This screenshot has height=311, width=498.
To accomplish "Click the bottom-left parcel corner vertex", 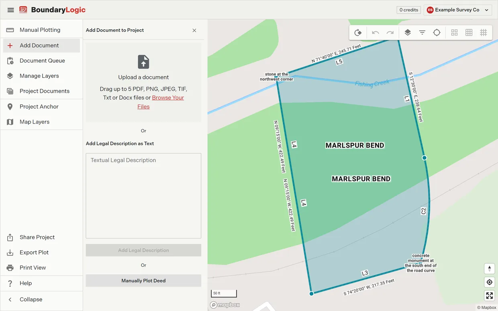I will coord(311,294).
